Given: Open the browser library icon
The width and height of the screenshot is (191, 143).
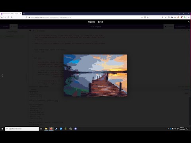Looking at the screenshot, I should coord(166,17).
